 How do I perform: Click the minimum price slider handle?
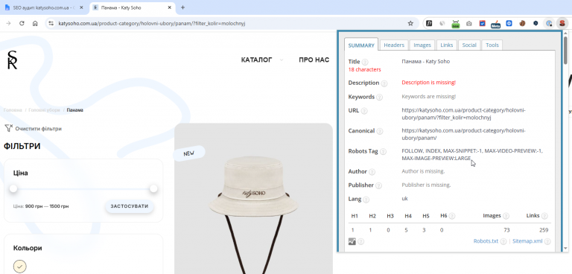13,188
